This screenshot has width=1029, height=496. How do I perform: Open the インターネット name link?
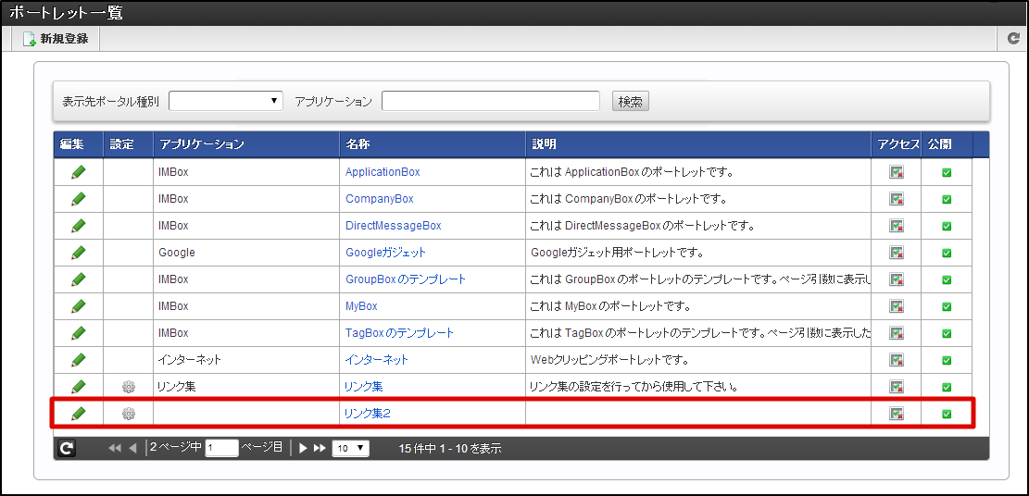tap(377, 360)
